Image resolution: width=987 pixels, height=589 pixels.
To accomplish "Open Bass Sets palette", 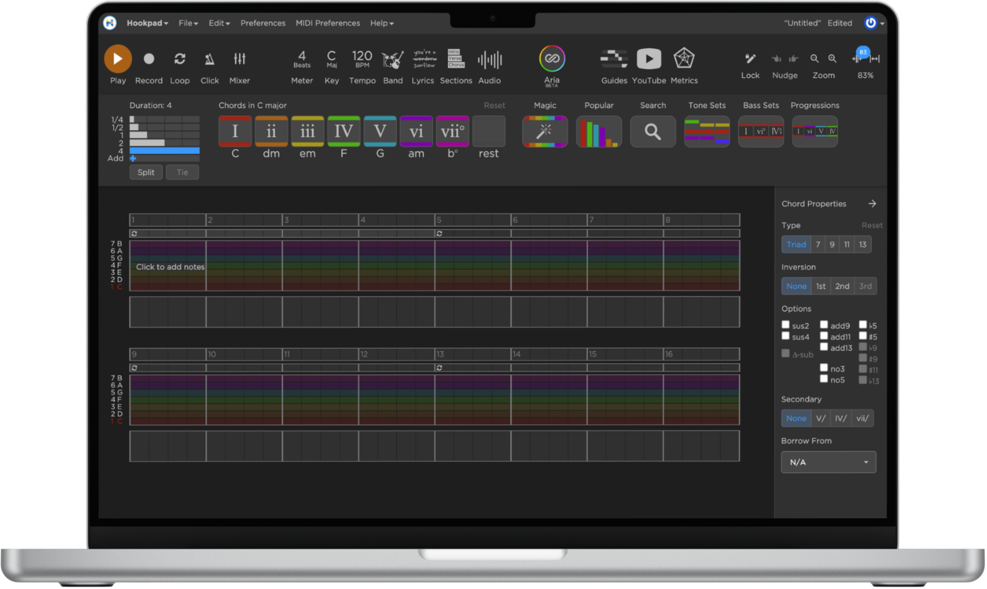I will [761, 131].
